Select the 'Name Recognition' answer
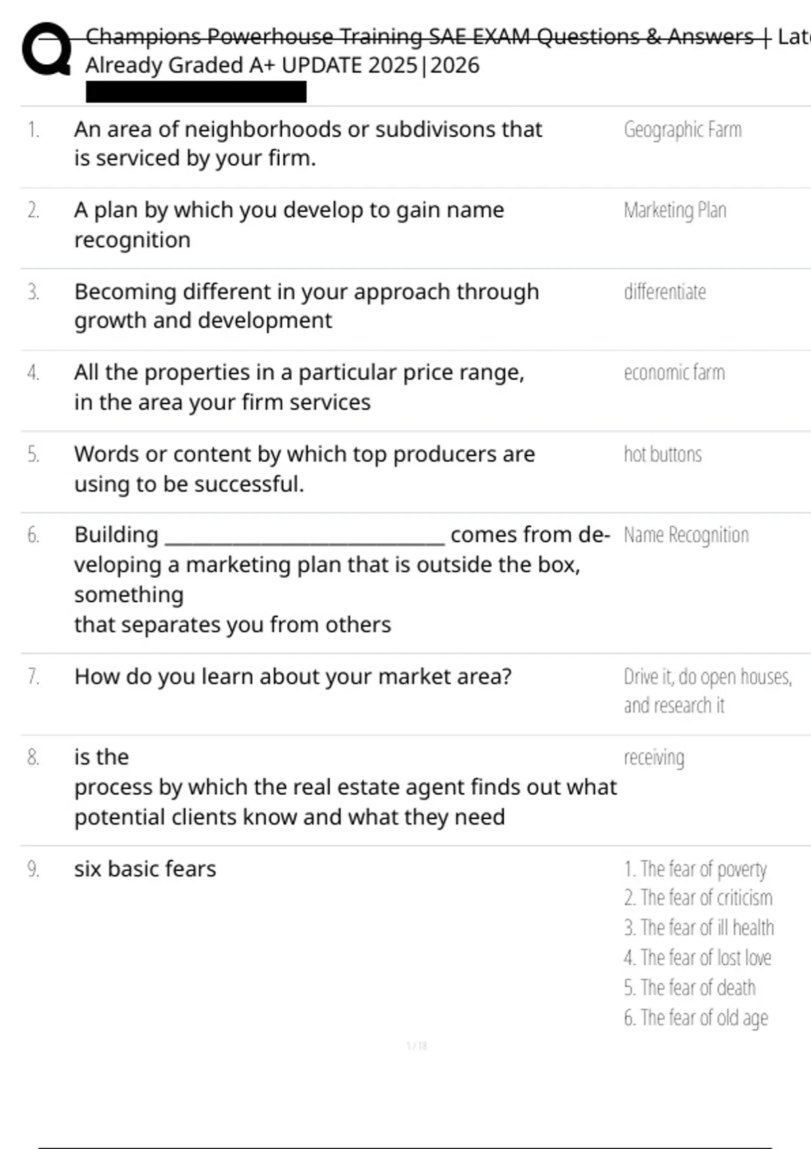The width and height of the screenshot is (811, 1149). tap(686, 535)
